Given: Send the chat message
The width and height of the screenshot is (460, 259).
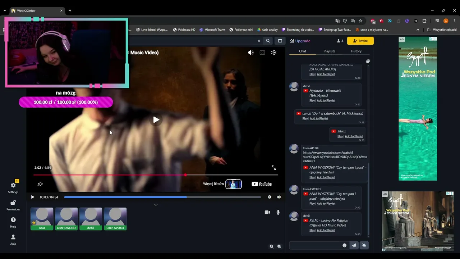Looking at the screenshot, I should tap(354, 245).
